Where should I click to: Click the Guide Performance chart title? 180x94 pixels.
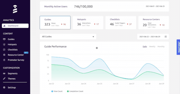pos(55,46)
